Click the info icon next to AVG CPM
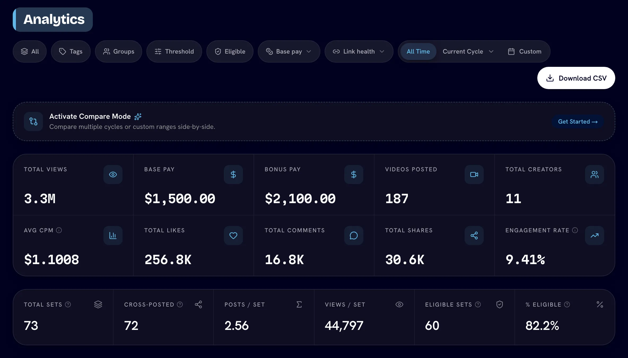 59,230
